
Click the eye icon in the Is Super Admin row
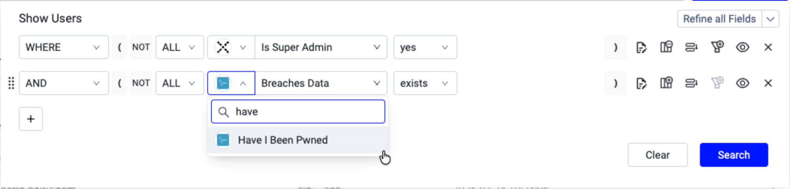(743, 47)
